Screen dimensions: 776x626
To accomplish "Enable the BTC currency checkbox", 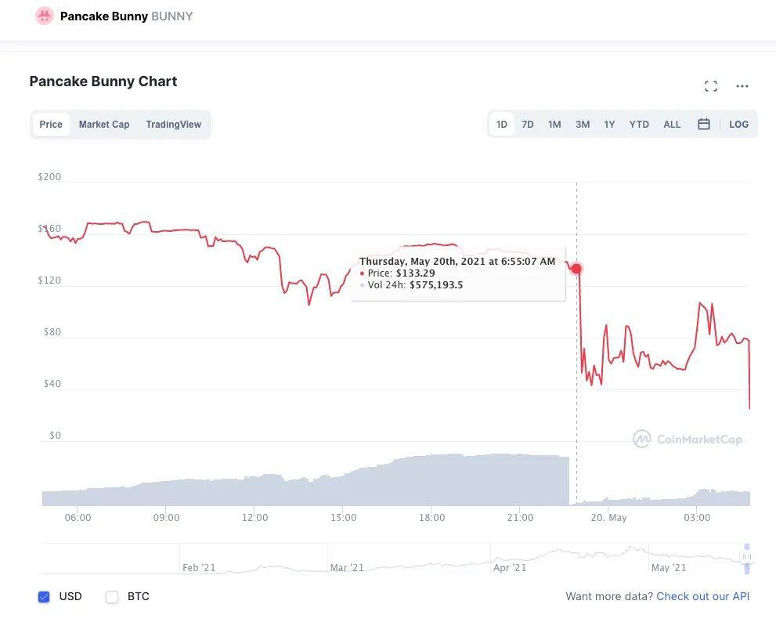I will pos(112,597).
